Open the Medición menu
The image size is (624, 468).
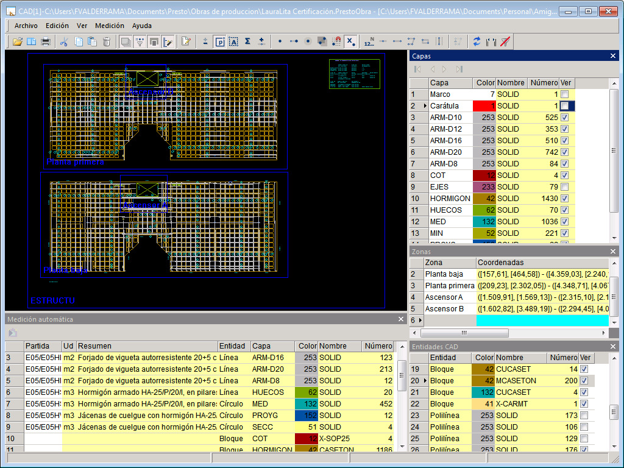[x=110, y=26]
